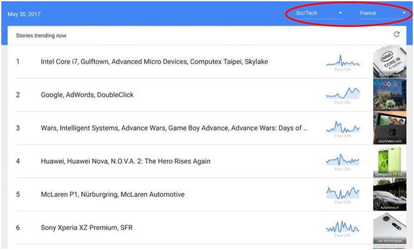This screenshot has height=250, width=414.
Task: Open the Sci/Tech category dropdown
Action: point(319,13)
